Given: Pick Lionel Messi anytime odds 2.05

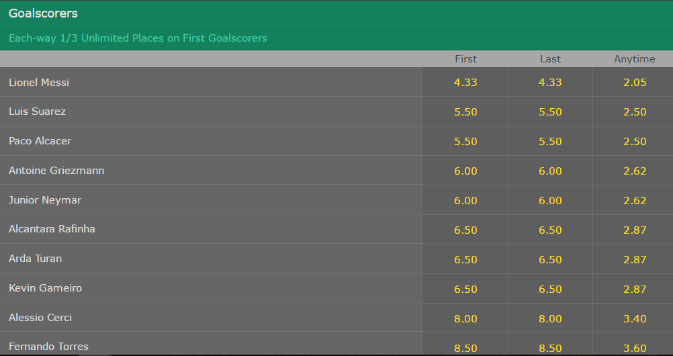Looking at the screenshot, I should [634, 82].
